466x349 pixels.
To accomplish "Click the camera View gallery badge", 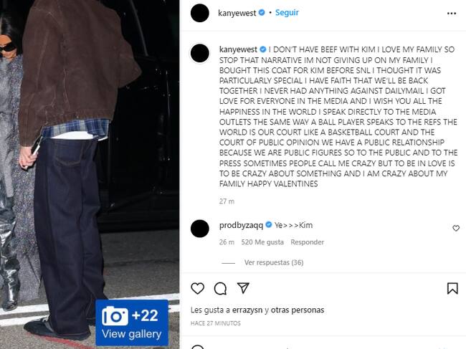I will tap(132, 323).
